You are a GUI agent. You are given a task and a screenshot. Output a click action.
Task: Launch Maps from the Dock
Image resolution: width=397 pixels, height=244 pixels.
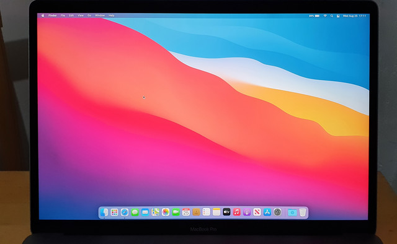click(155, 212)
